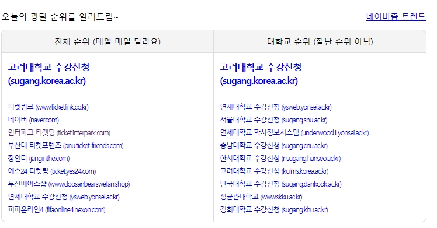Open 인터파크 티켓팅 link
This screenshot has height=228, width=437.
pyautogui.click(x=59, y=132)
